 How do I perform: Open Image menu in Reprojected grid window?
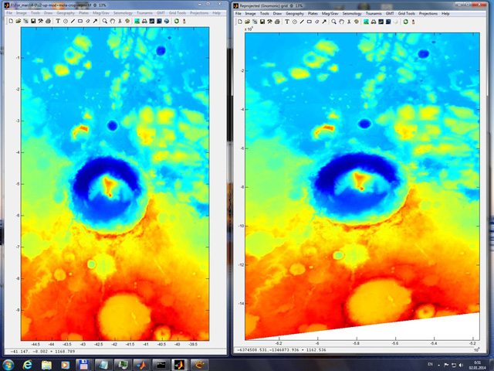coord(250,14)
